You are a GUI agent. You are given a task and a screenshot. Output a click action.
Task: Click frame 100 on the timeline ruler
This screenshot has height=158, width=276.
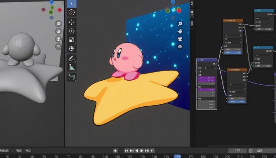point(105,157)
